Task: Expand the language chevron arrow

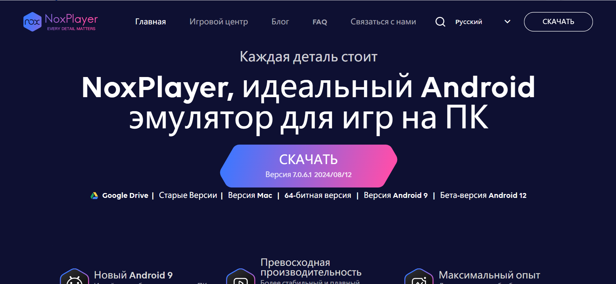Action: [507, 22]
